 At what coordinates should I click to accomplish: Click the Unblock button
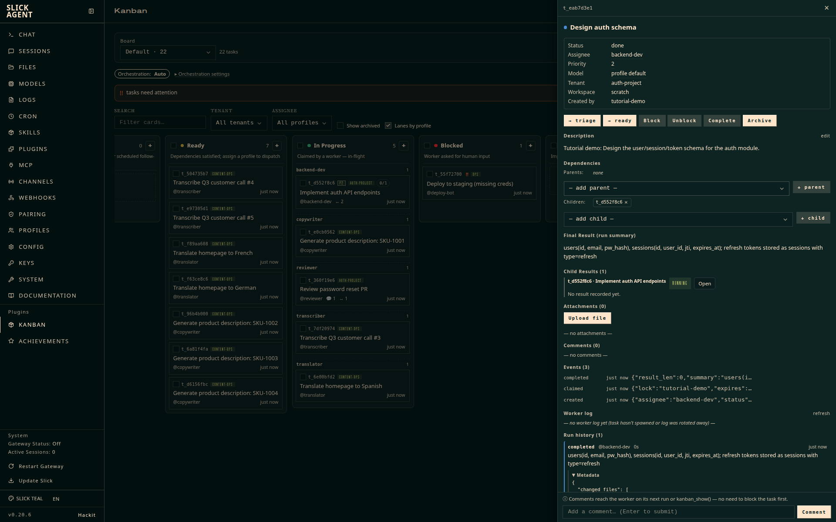684,121
